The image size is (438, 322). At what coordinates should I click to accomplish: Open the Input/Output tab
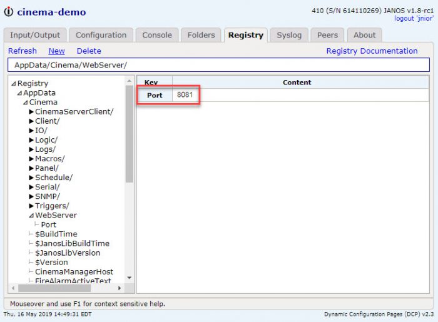click(35, 35)
